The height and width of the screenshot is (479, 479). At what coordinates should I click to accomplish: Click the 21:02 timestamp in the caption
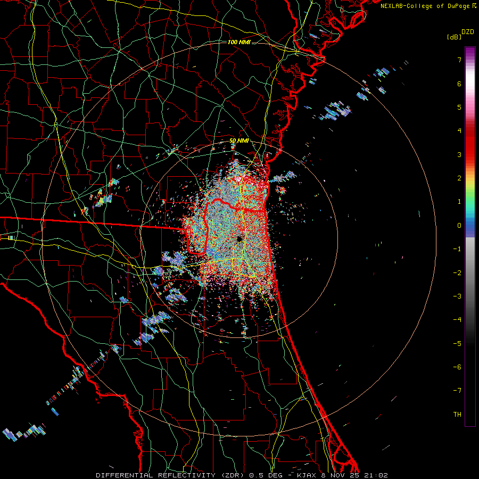376,475
